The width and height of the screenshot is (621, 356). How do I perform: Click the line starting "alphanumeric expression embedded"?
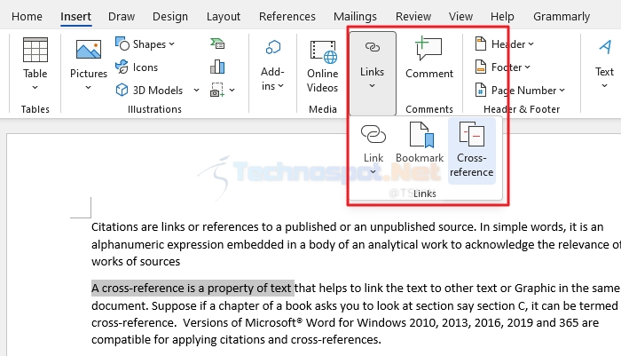tap(356, 244)
